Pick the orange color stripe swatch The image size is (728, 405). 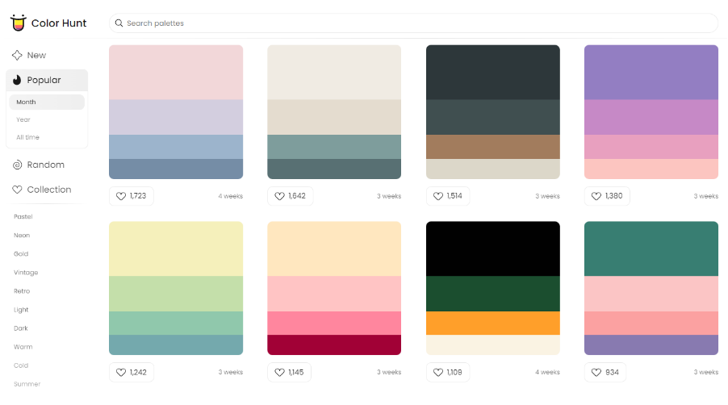[x=492, y=323]
